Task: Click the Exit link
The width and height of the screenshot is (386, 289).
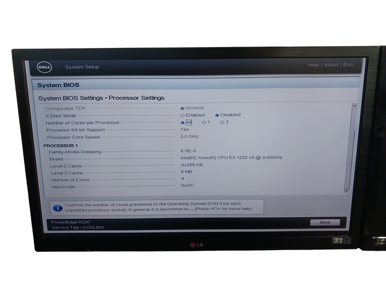Action: pos(348,65)
